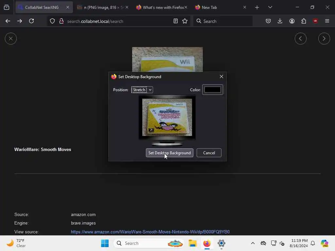Open the Firefox application menu
Image resolution: width=335 pixels, height=251 pixels.
point(327,21)
